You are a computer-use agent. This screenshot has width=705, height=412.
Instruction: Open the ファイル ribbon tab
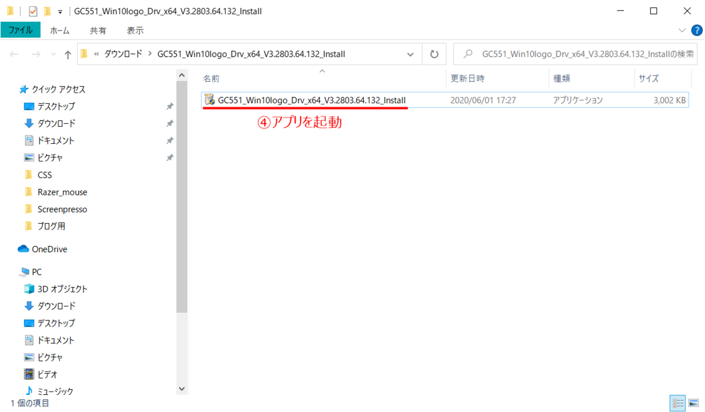pyautogui.click(x=21, y=30)
